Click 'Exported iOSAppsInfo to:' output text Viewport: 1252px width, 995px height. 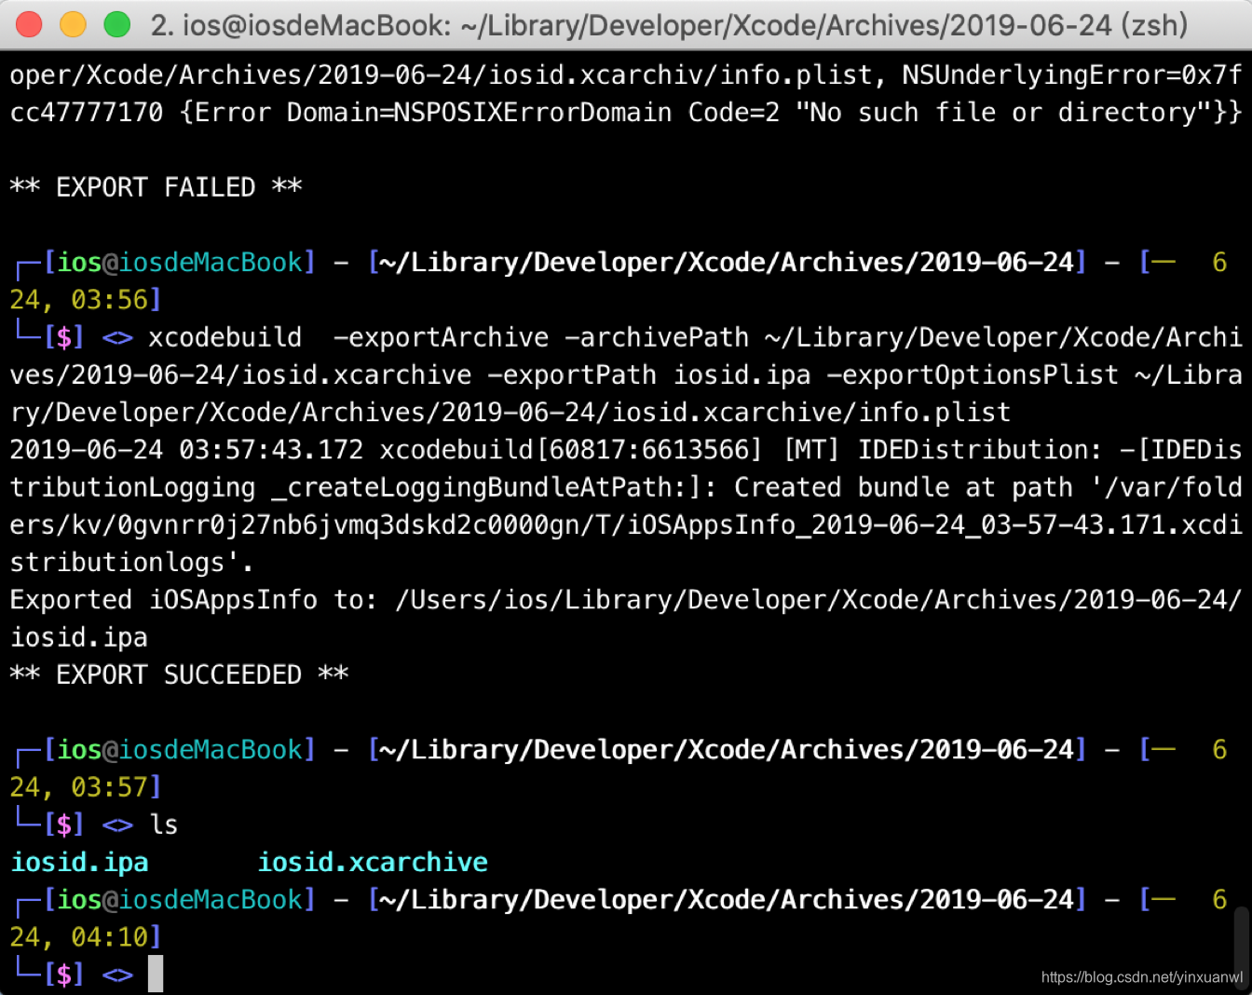194,600
